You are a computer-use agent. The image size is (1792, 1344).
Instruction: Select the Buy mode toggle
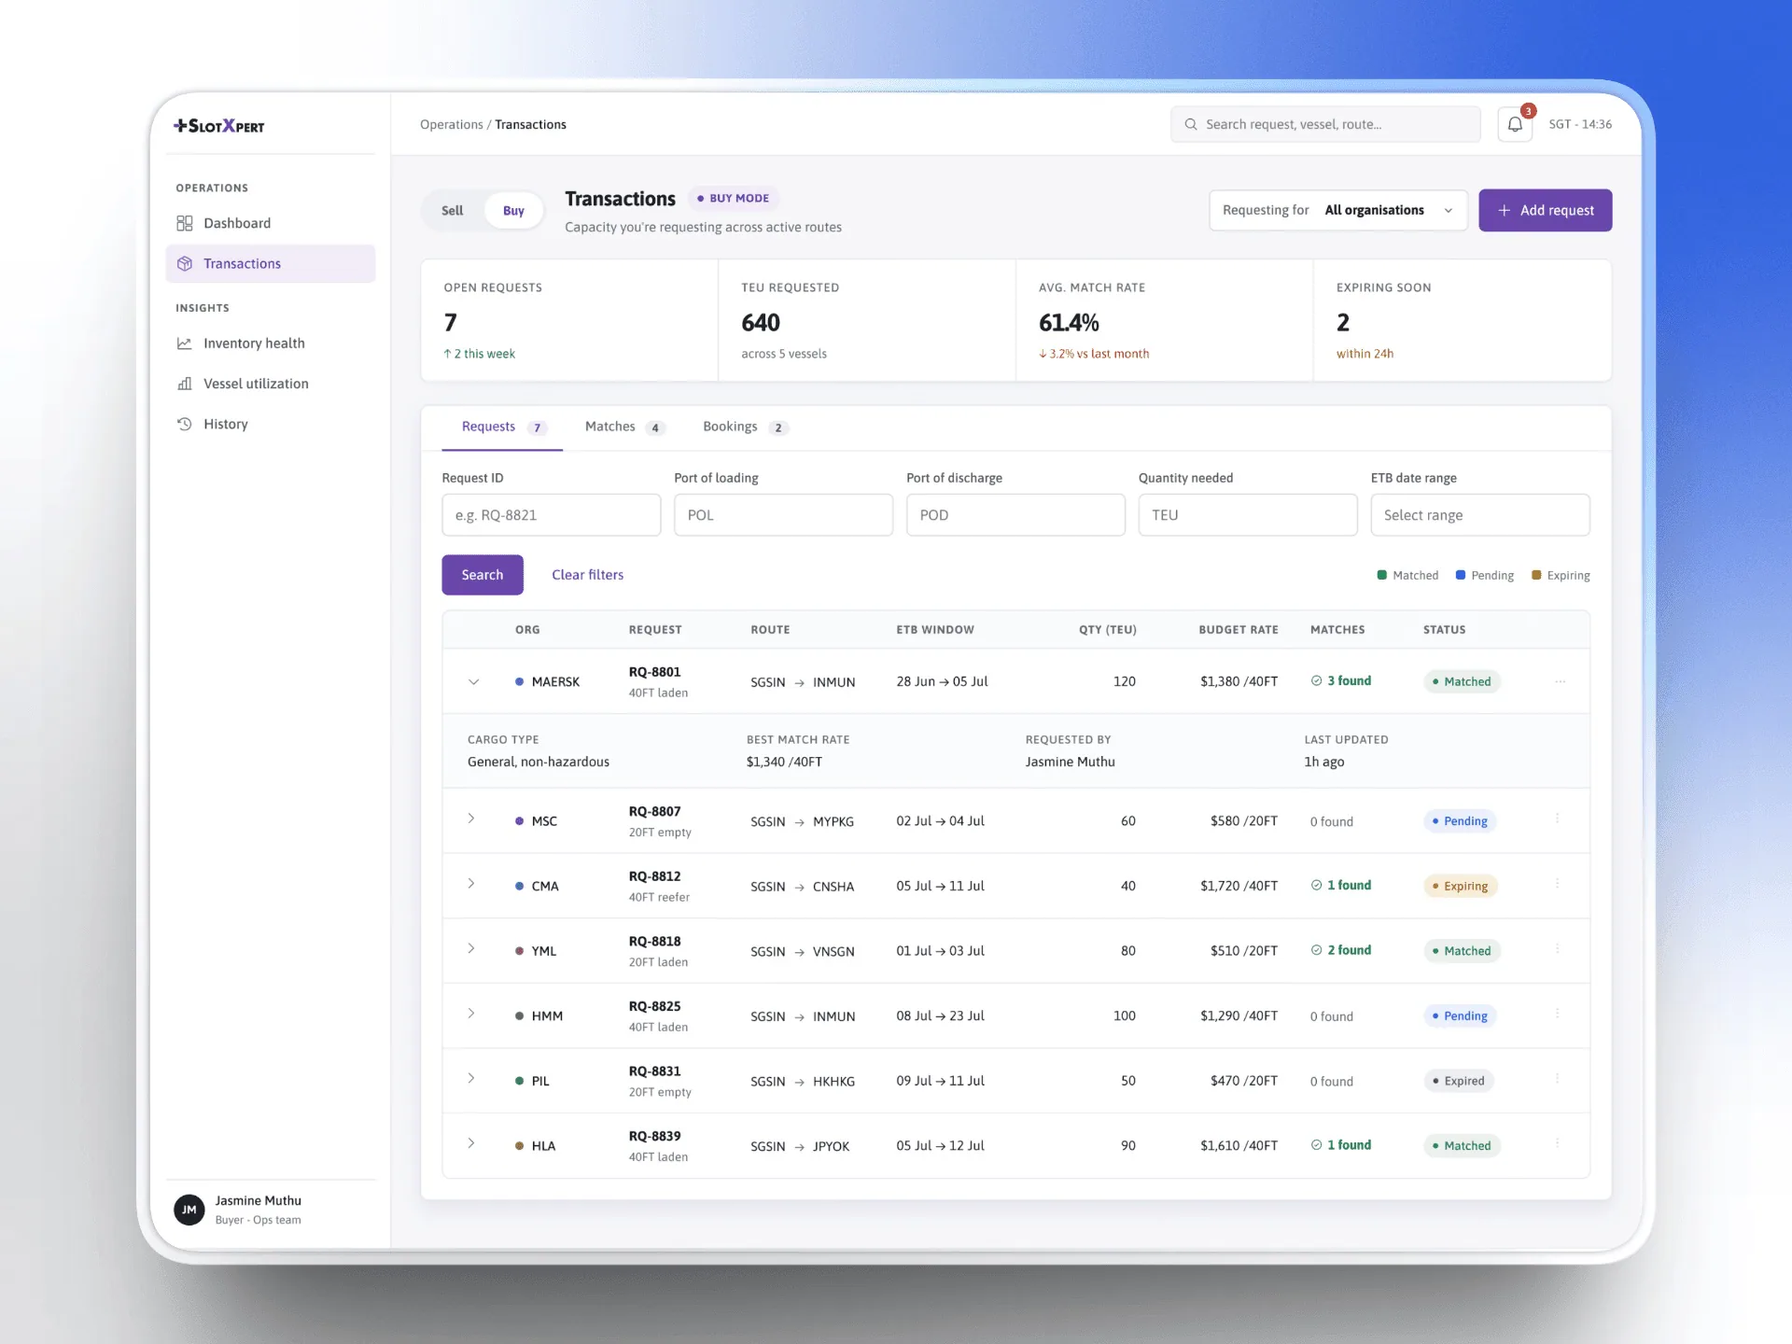(513, 211)
